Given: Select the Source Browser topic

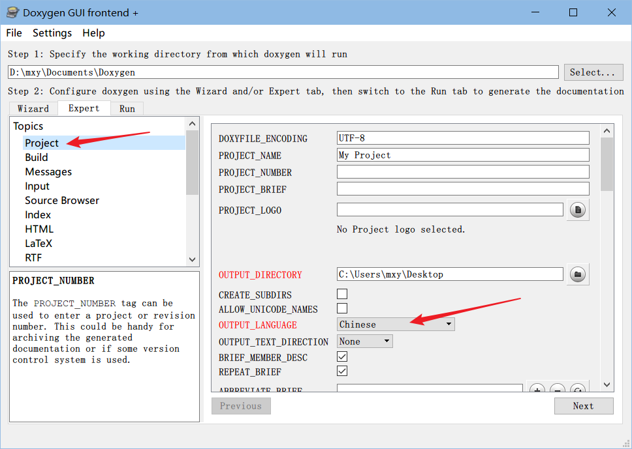Looking at the screenshot, I should tap(62, 200).
